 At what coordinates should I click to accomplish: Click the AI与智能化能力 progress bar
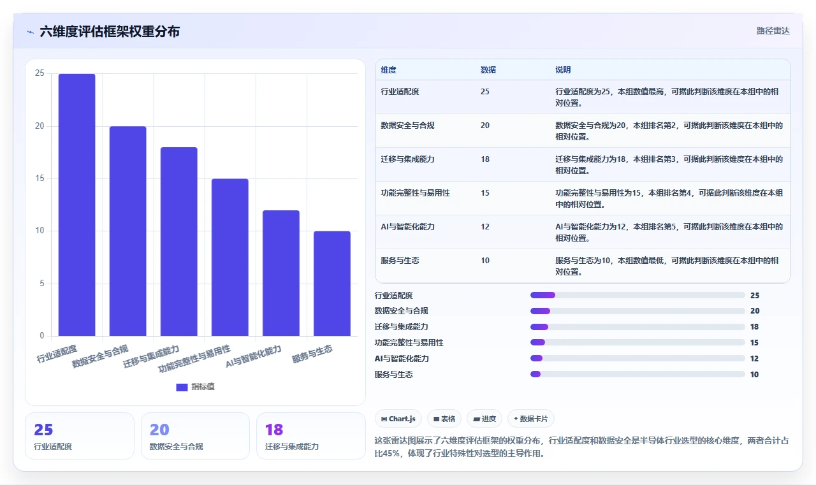(x=637, y=359)
